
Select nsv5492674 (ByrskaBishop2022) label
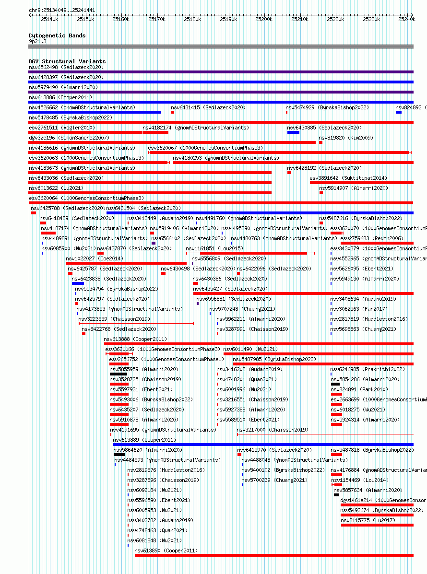pos(382,510)
